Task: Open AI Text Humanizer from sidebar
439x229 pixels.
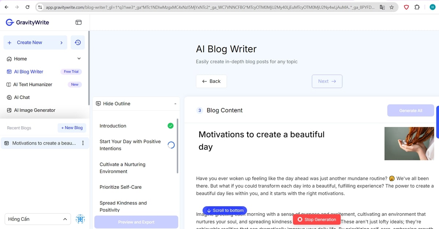Action: click(33, 84)
